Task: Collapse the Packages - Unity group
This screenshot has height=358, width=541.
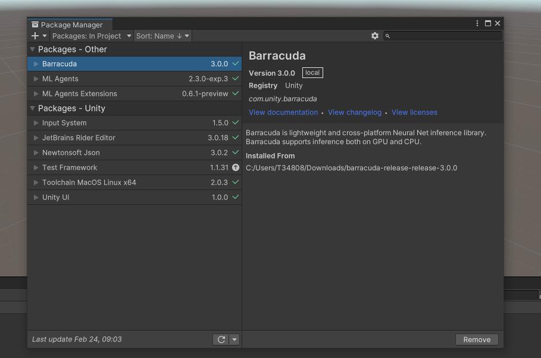Action: 32,108
